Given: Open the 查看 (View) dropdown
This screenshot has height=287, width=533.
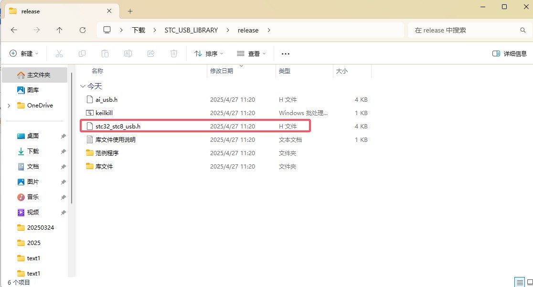Looking at the screenshot, I should point(251,53).
